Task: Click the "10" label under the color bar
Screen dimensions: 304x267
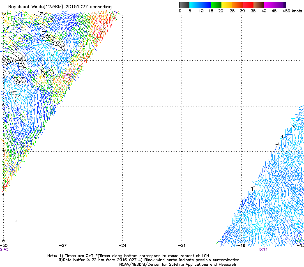Action: 201,11
